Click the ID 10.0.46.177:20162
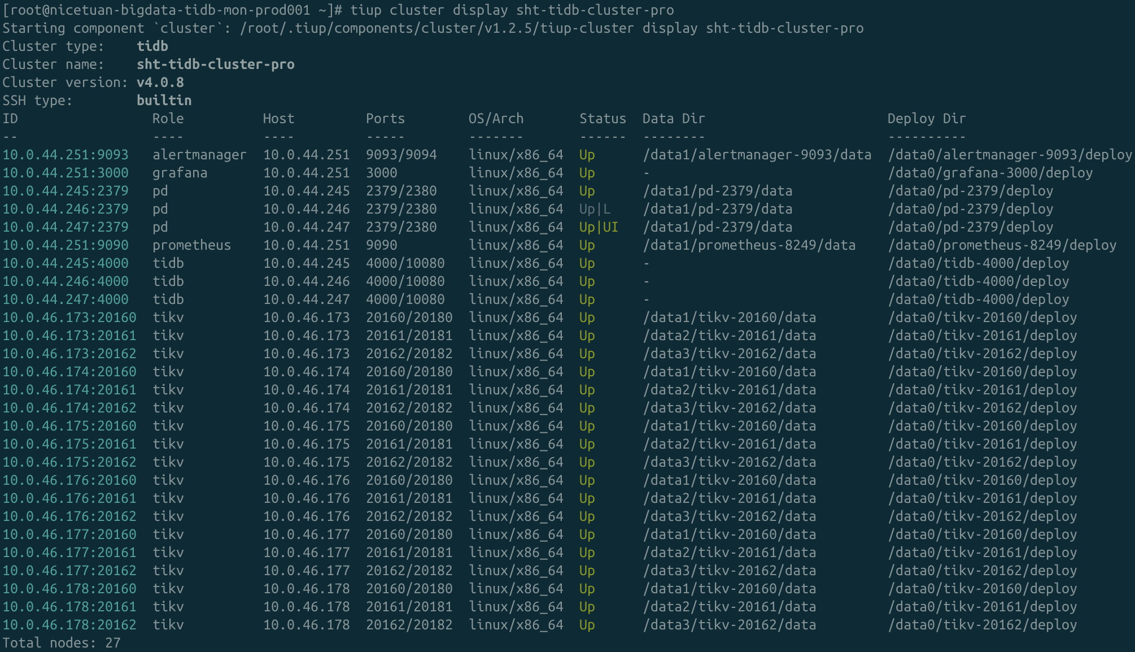This screenshot has width=1135, height=652. (69, 571)
